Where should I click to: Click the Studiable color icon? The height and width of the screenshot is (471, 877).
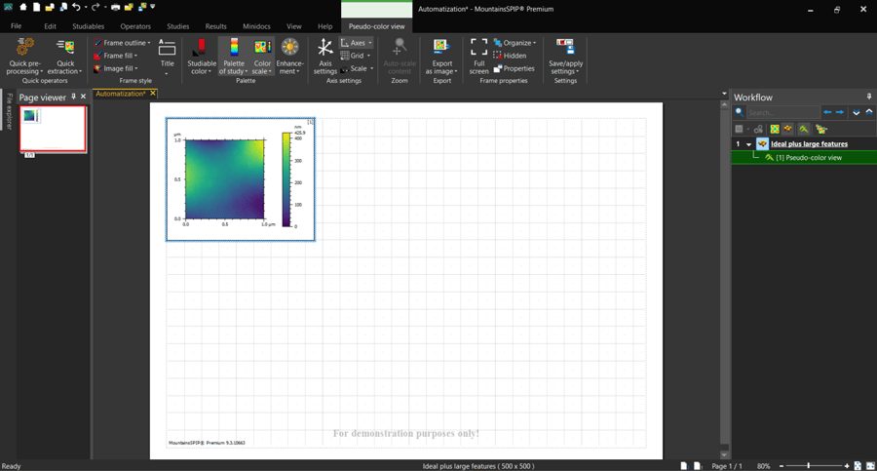(x=202, y=56)
